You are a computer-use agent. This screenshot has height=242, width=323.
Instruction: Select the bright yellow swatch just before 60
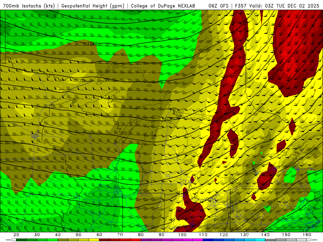tap(94, 240)
